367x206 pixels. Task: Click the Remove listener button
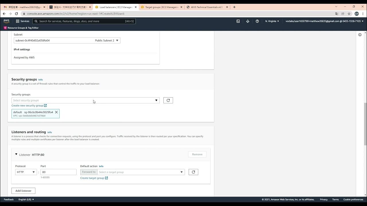(197, 154)
